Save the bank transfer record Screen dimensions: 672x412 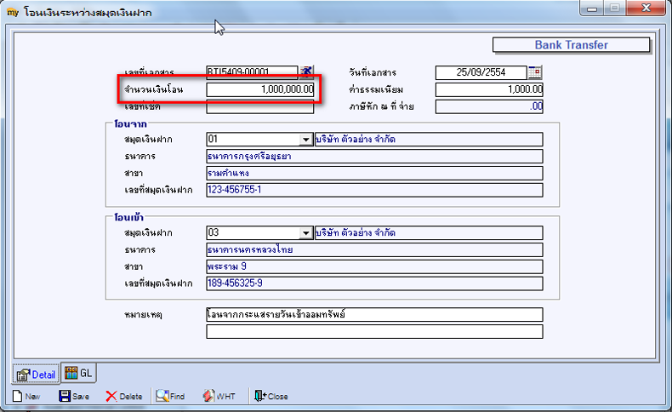tap(74, 396)
